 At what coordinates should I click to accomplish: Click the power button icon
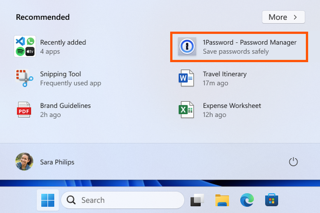click(293, 162)
